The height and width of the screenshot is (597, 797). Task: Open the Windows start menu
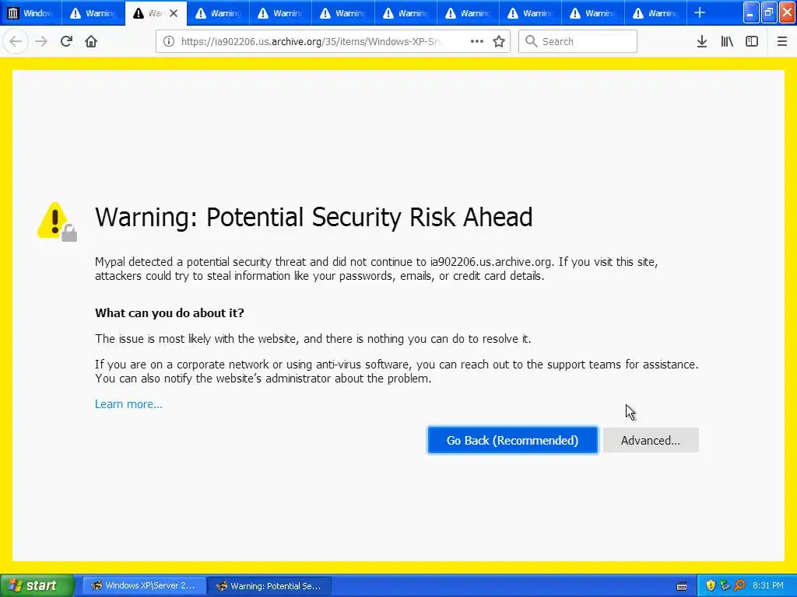pos(37,585)
